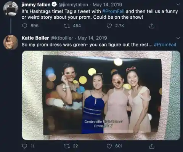The height and width of the screenshot is (152, 183).
Task: Share Katie Boller's tweet
Action: pos(152,146)
